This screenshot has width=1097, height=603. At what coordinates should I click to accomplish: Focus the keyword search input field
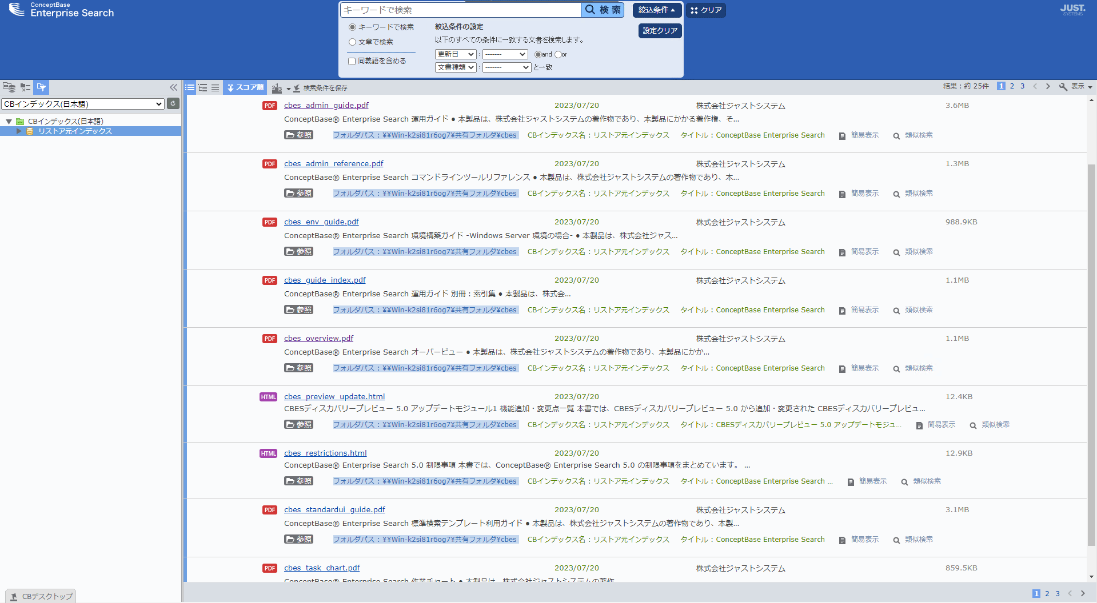[460, 10]
